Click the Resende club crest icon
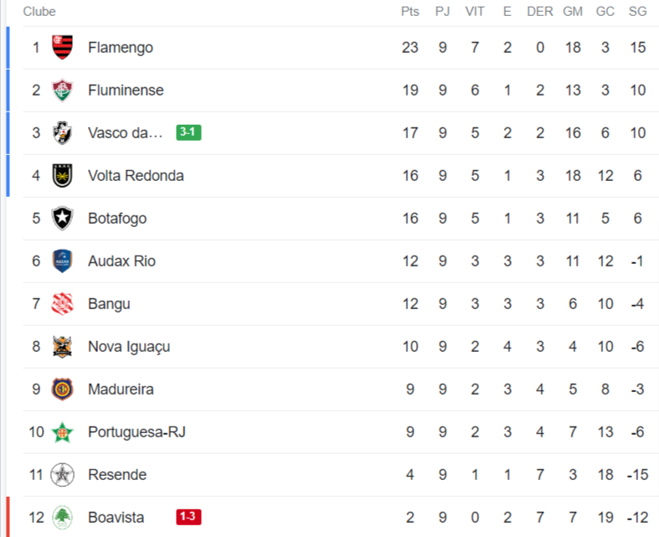Viewport: 659px width, 537px height. 63,475
